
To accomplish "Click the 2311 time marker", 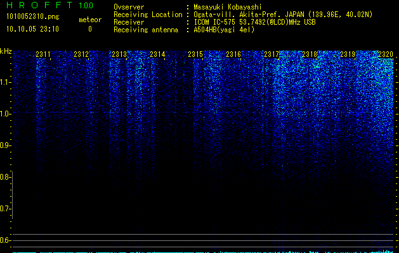I will (x=43, y=54).
